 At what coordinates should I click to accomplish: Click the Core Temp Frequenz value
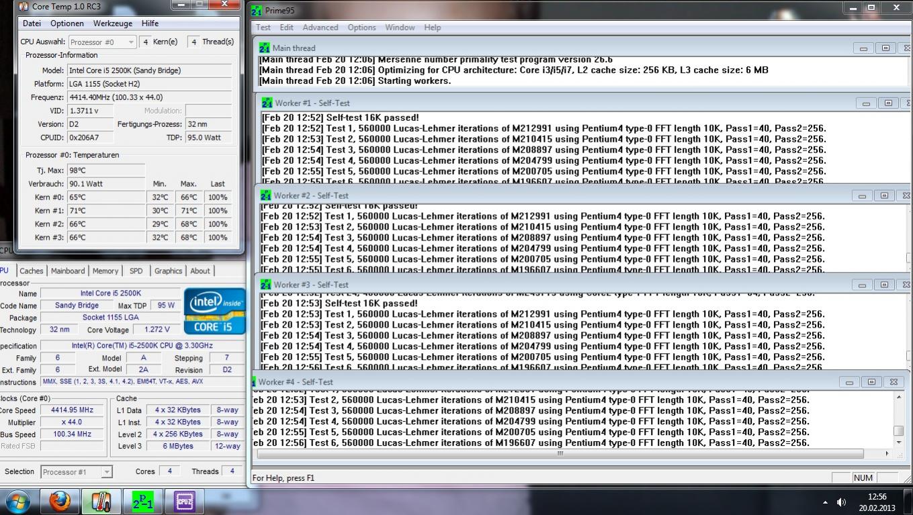tap(149, 97)
